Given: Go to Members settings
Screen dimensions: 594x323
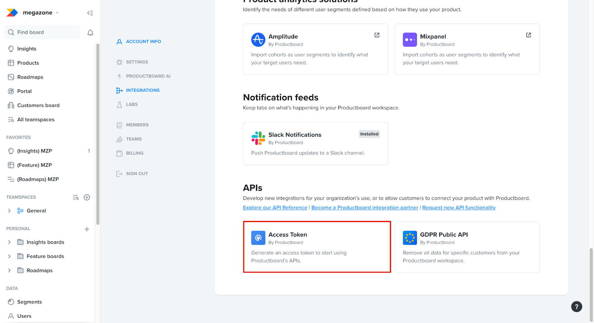Looking at the screenshot, I should coord(137,125).
